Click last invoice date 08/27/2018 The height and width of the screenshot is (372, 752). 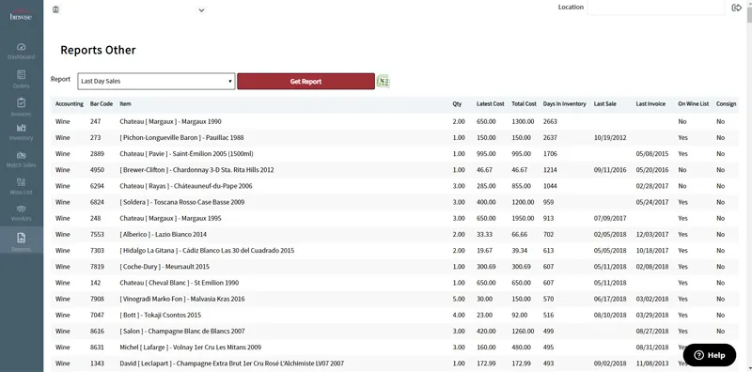click(x=652, y=331)
